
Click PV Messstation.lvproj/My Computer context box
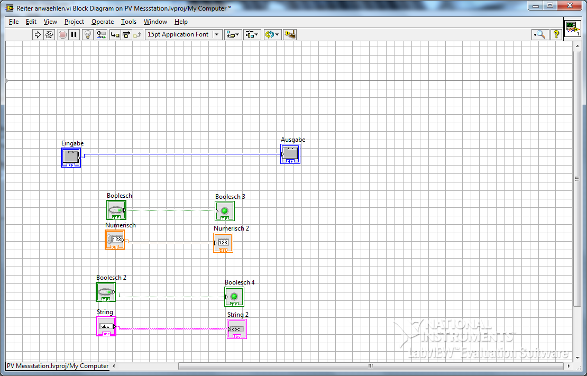pyautogui.click(x=58, y=366)
